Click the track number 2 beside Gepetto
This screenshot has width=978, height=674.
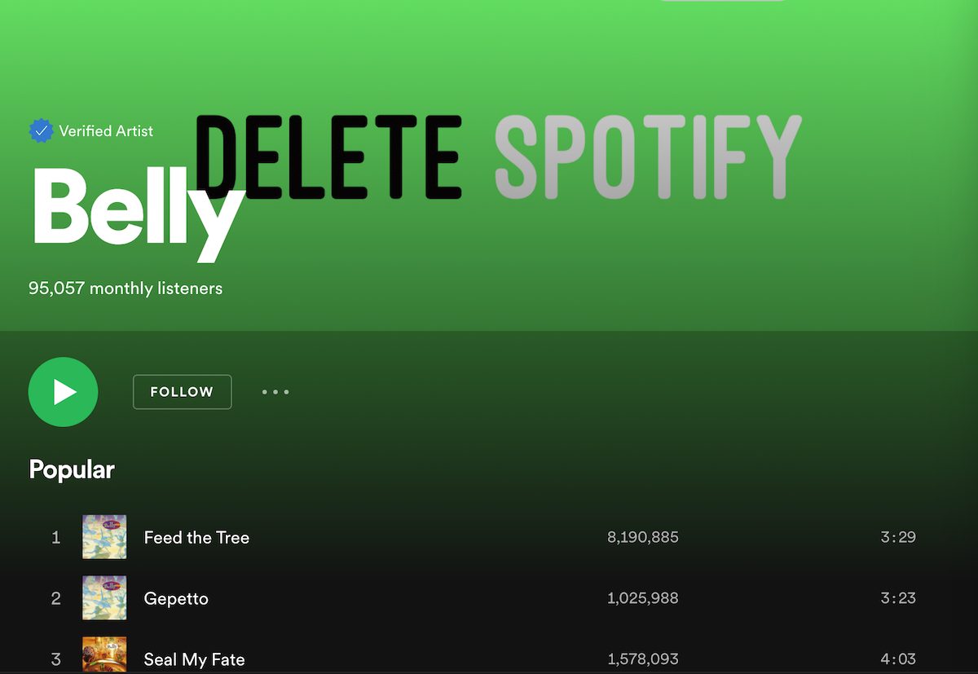[55, 597]
